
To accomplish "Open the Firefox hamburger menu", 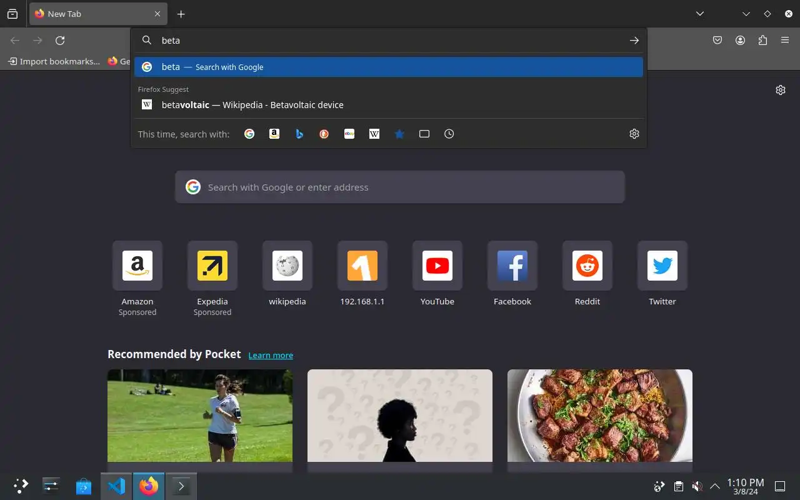I will (x=785, y=41).
